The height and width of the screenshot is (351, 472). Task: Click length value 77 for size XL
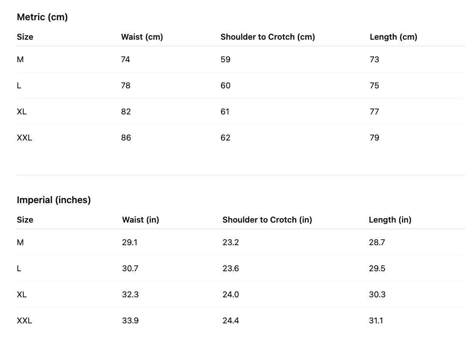click(374, 112)
